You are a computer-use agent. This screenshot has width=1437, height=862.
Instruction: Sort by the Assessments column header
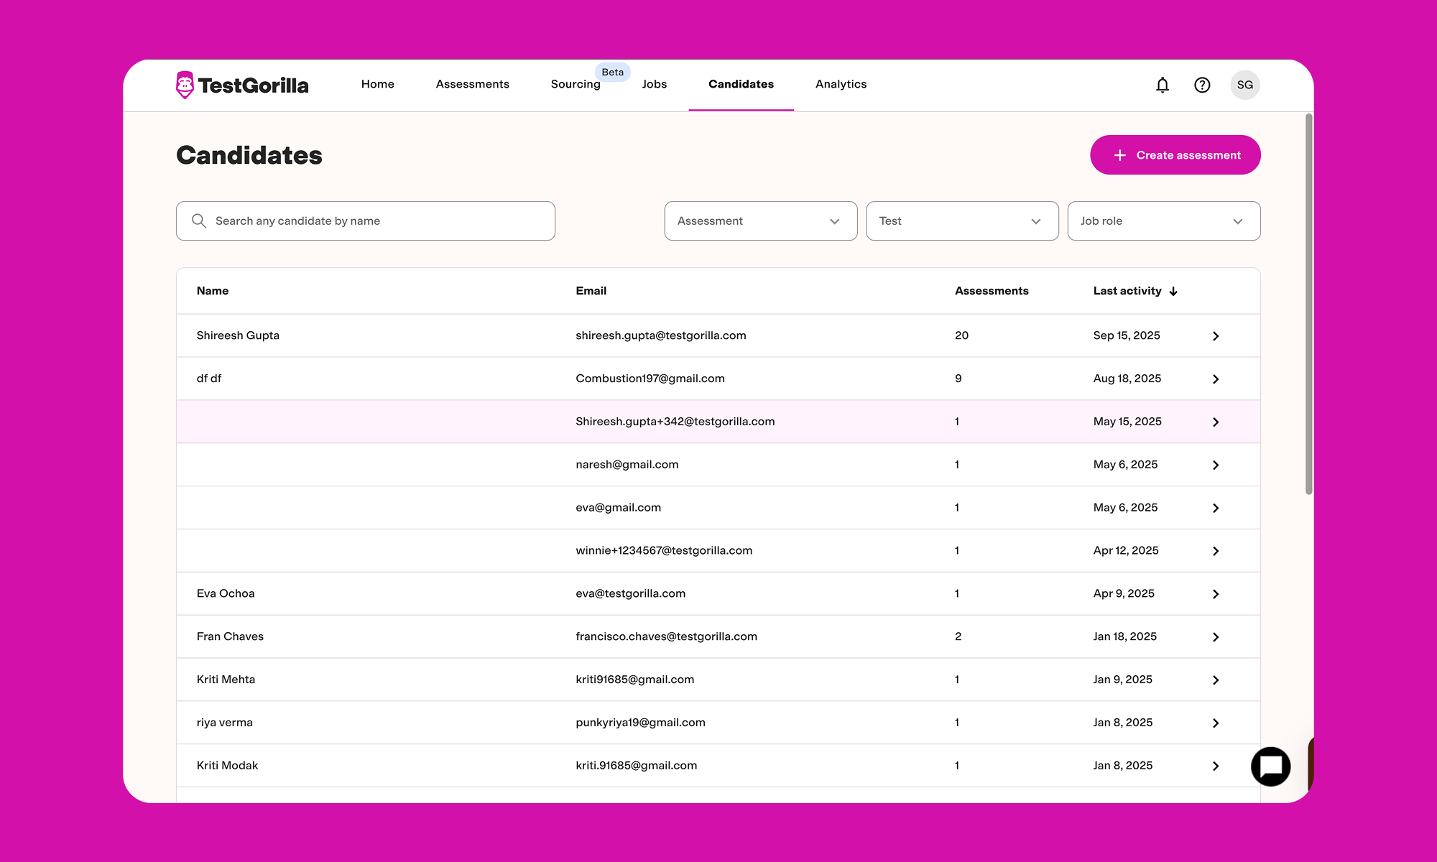coord(992,291)
